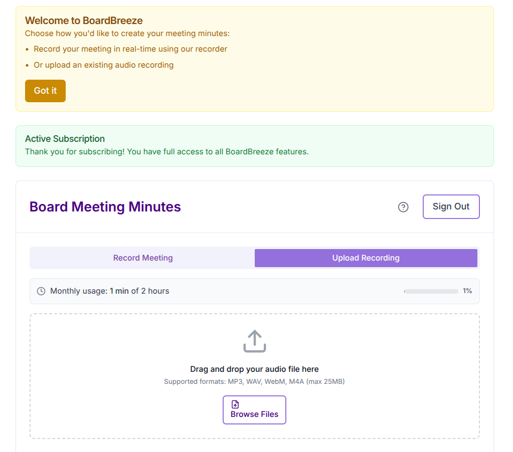Switch to the Record Meeting tab
Image resolution: width=513 pixels, height=452 pixels.
(x=142, y=258)
